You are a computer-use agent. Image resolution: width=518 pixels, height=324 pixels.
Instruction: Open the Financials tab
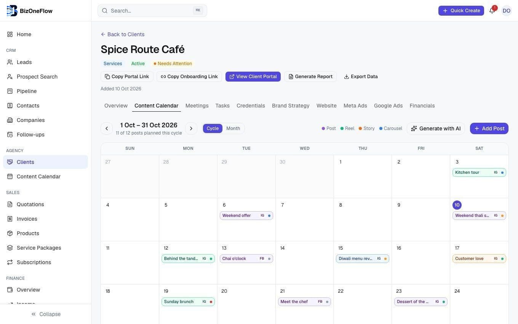[422, 106]
